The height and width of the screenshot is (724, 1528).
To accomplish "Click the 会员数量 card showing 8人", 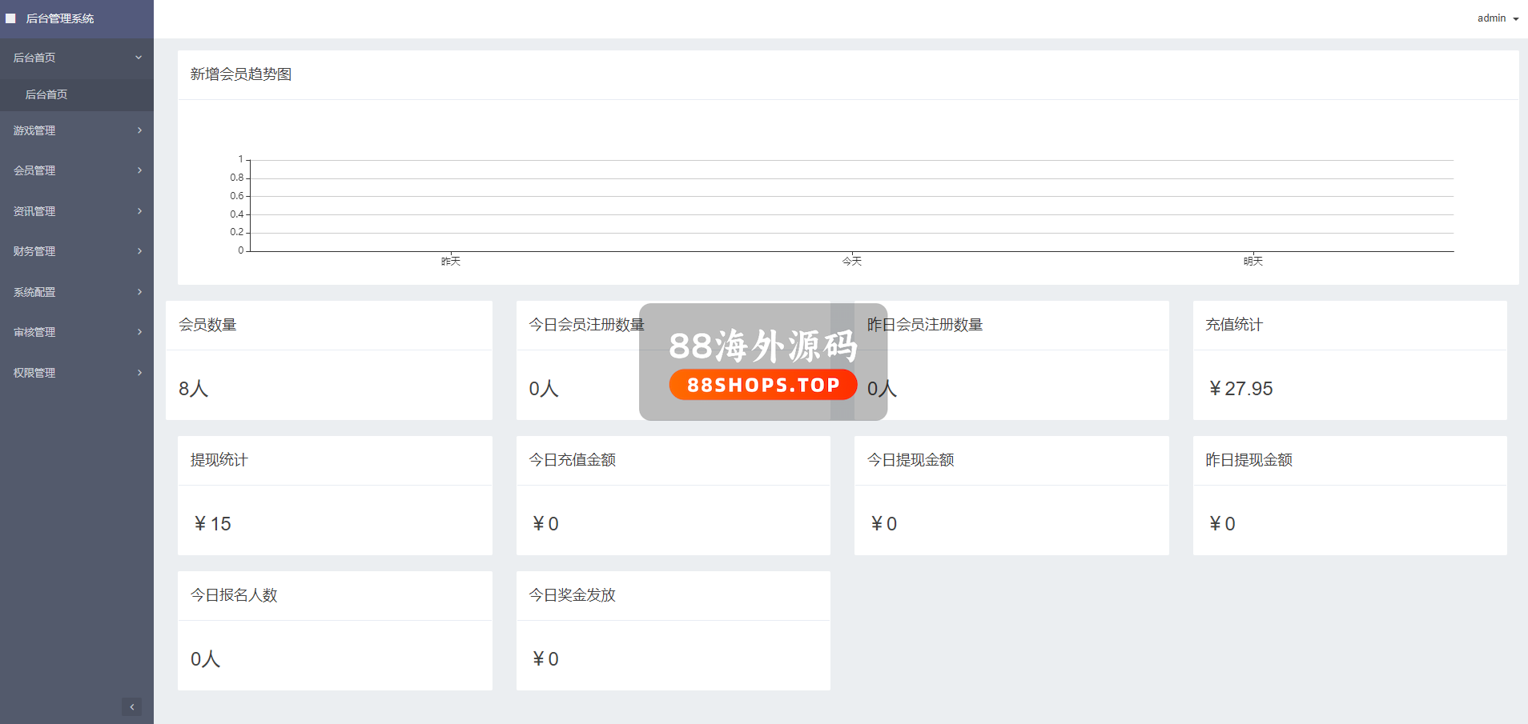I will [x=328, y=360].
